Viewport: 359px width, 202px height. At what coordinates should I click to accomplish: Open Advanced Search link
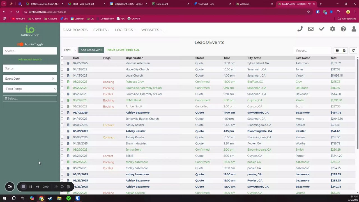point(30,59)
